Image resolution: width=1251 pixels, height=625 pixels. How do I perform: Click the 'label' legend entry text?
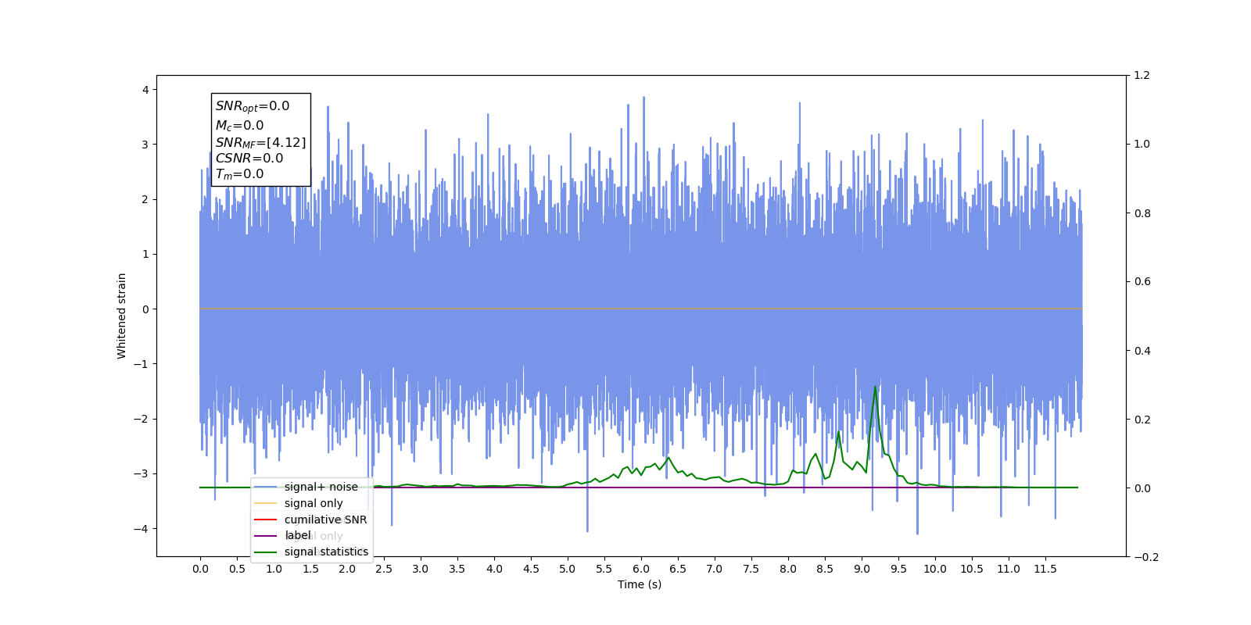297,535
